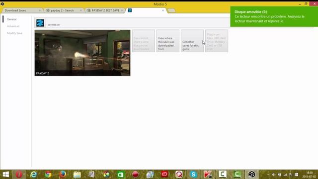Open Opera from the taskbar
Image resolution: width=318 pixels, height=179 pixels.
(x=19, y=175)
